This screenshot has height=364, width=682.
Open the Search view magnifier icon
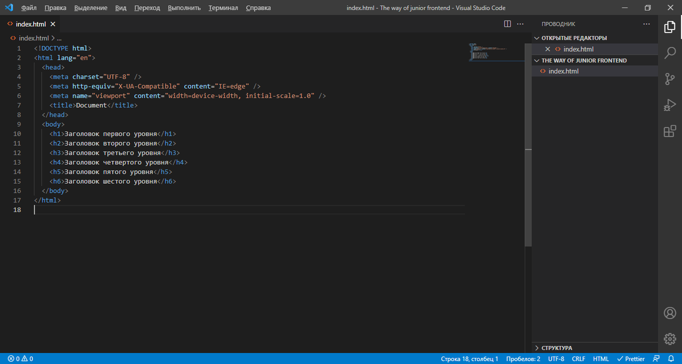669,52
